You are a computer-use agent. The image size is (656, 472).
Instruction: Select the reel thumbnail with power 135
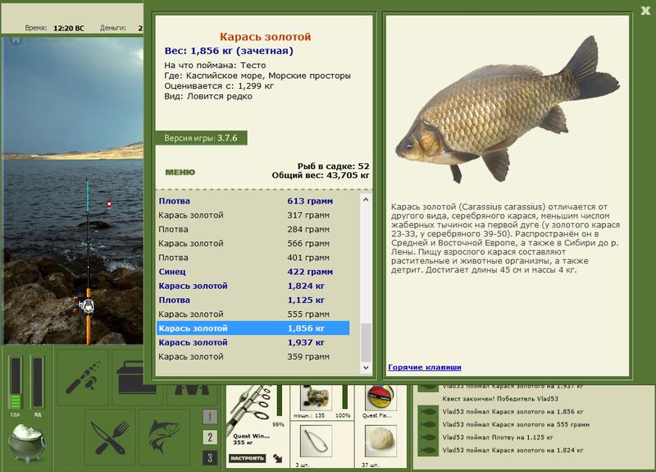pyautogui.click(x=316, y=398)
